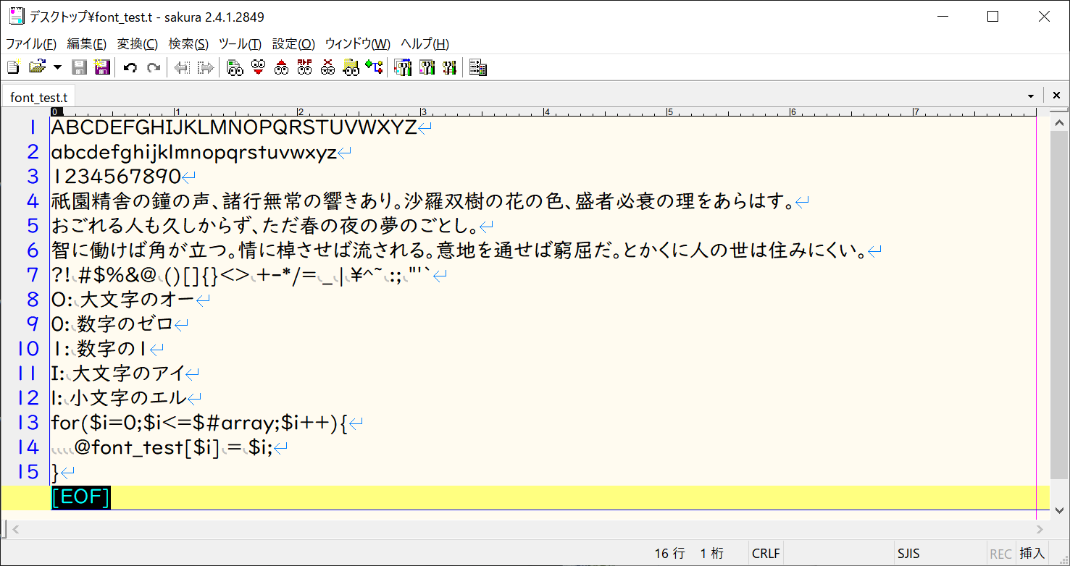Click the 1234567890 line

117,177
